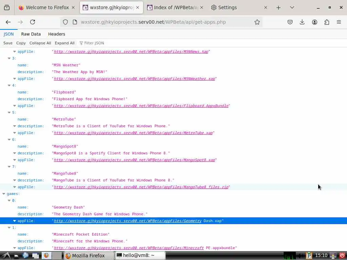The image size is (347, 260).
Task: Open Firefox View icon at tab strip
Action: (x=7, y=7)
